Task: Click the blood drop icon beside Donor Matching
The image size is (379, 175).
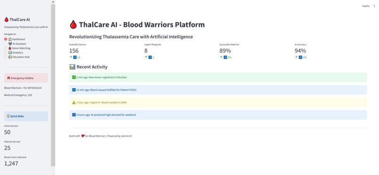Action: (x=10, y=48)
